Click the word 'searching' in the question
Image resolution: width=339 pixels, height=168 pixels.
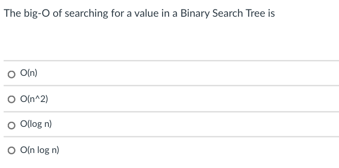87,13
